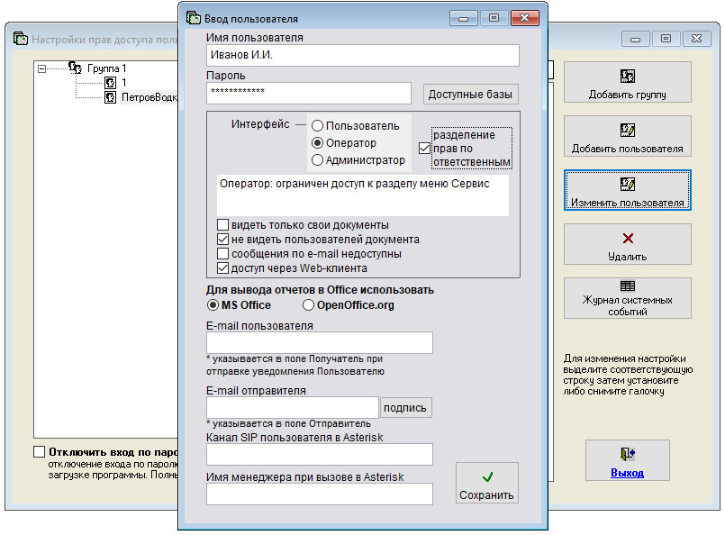725x535 pixels.
Task: Uncheck не видеть пользователей документа
Action: pyautogui.click(x=222, y=240)
